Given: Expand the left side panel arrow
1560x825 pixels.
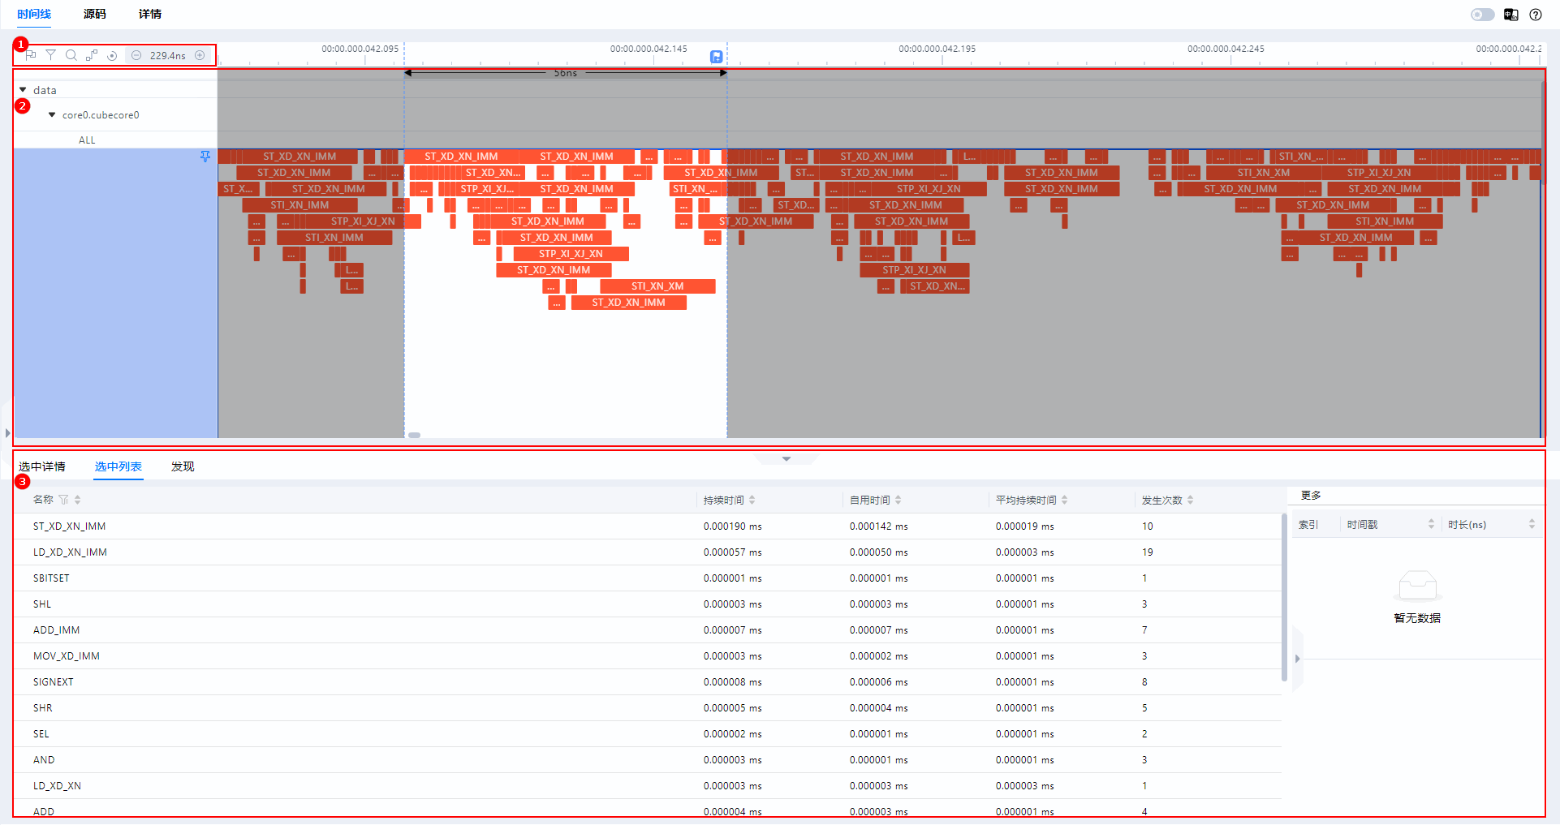Looking at the screenshot, I should [7, 433].
